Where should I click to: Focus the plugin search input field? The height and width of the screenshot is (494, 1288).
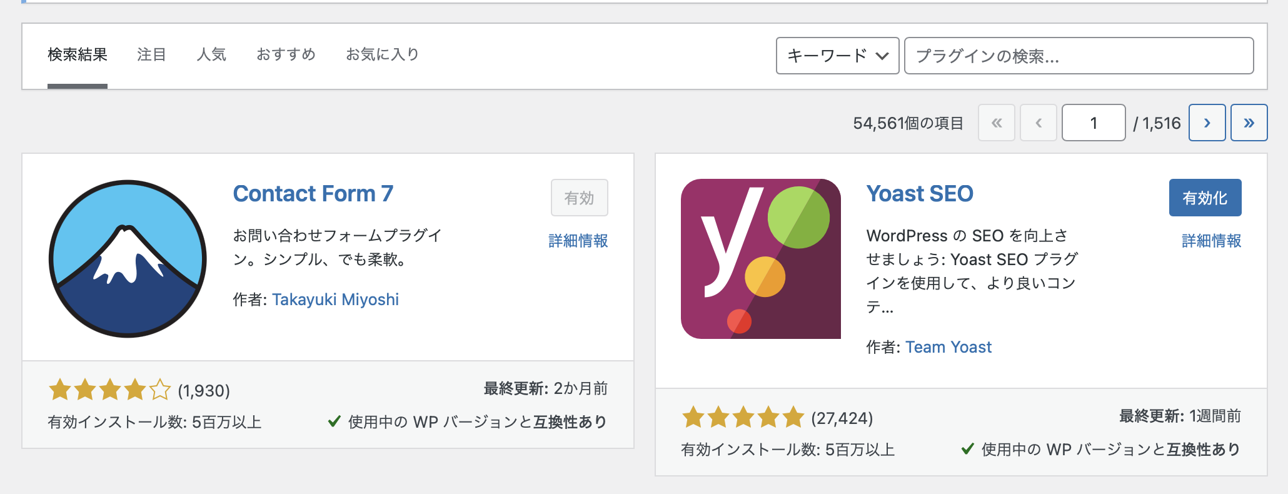(x=1079, y=56)
